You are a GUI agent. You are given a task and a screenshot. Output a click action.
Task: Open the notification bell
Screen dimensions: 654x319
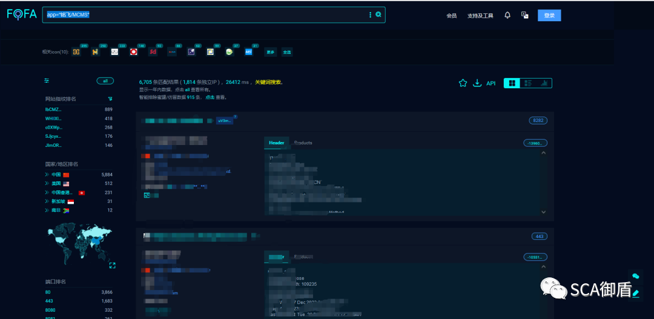(507, 15)
